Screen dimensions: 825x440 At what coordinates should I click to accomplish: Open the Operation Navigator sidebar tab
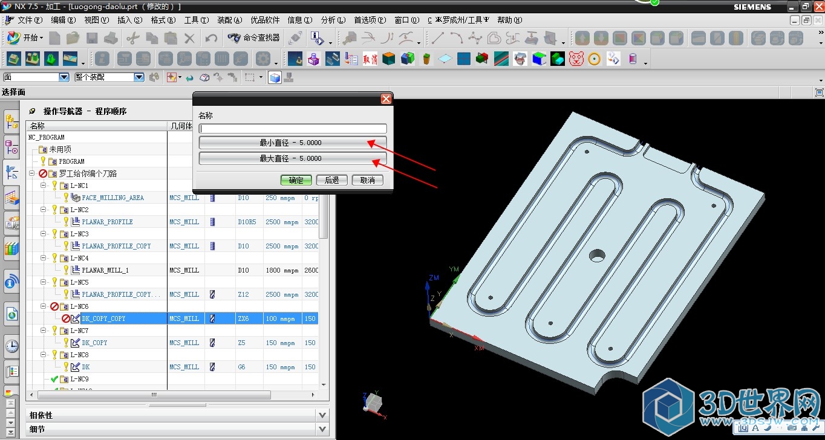[11, 172]
